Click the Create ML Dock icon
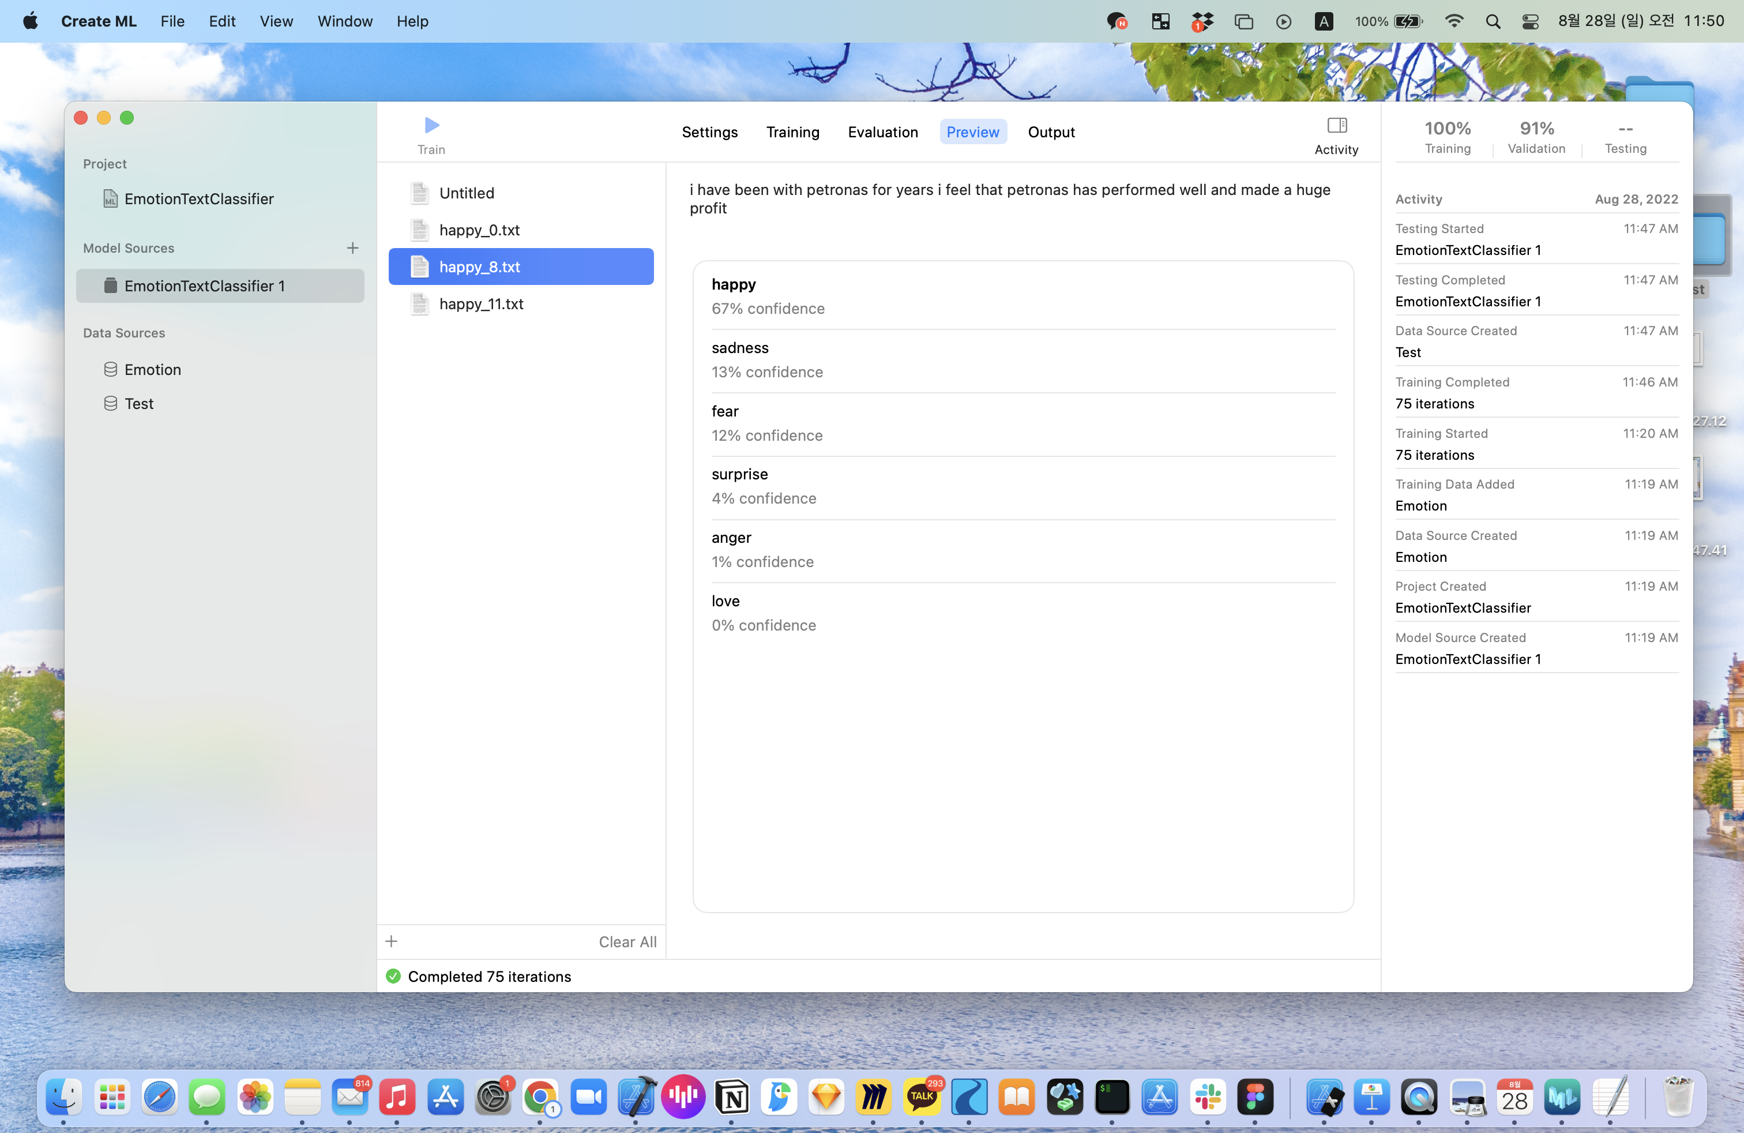This screenshot has width=1744, height=1133. (x=1562, y=1097)
